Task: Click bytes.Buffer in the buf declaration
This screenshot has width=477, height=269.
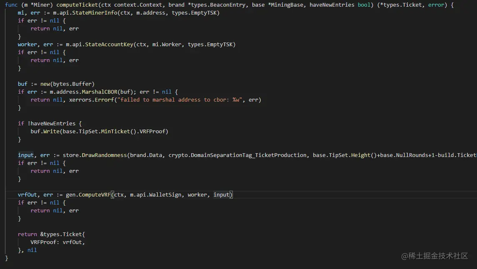Action: pyautogui.click(x=72, y=84)
